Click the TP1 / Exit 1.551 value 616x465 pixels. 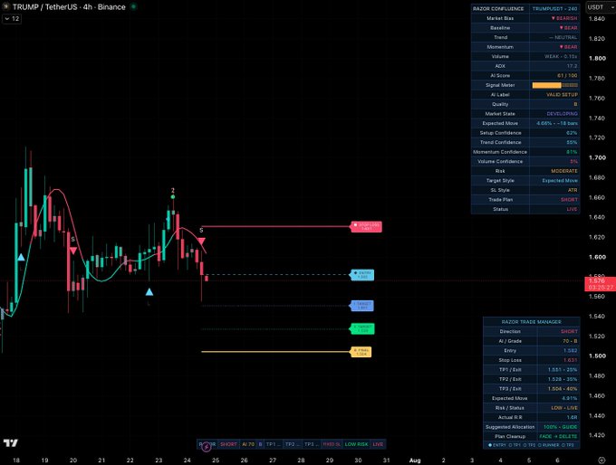[x=563, y=370]
